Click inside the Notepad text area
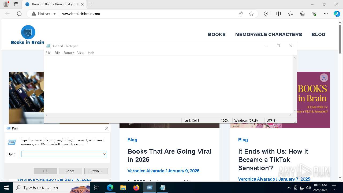This screenshot has height=193, width=343. 168,84
